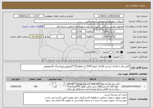Click the validity time field 13:00
The width and height of the screenshot is (153, 108).
79,37
